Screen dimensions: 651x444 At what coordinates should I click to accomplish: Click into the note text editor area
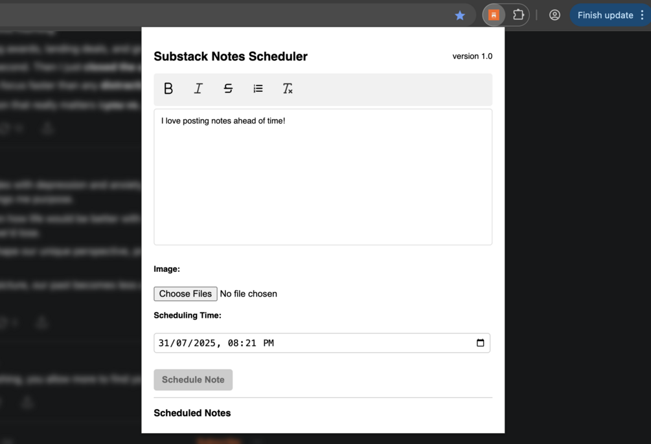pos(323,177)
